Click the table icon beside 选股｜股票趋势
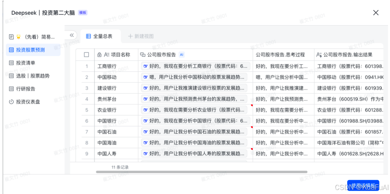This screenshot has width=390, height=194. (x=11, y=76)
